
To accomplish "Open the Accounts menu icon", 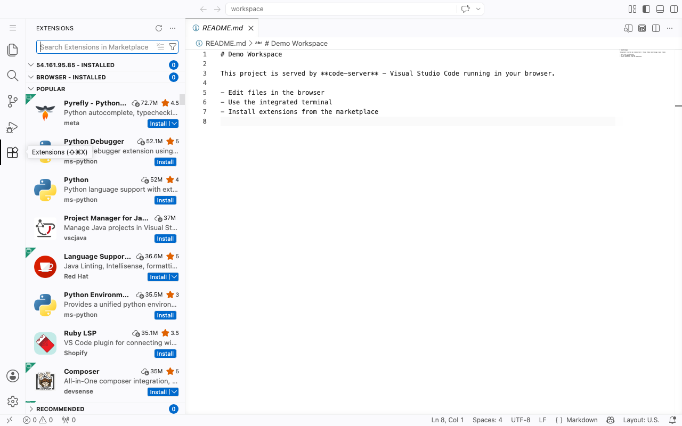I will pos(13,376).
